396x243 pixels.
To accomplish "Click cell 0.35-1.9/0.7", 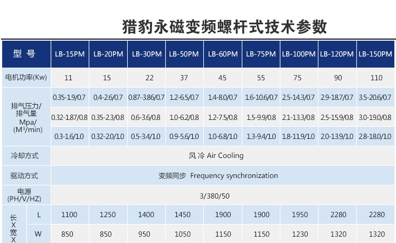I will pyautogui.click(x=69, y=97).
